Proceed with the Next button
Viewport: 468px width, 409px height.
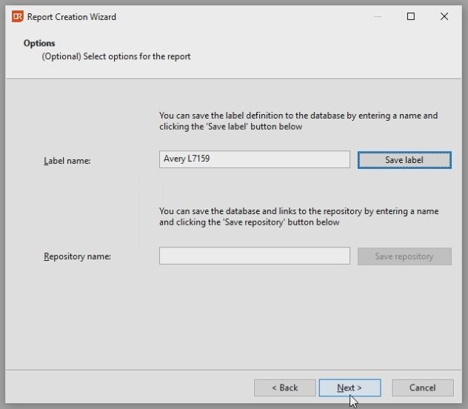[x=350, y=388]
